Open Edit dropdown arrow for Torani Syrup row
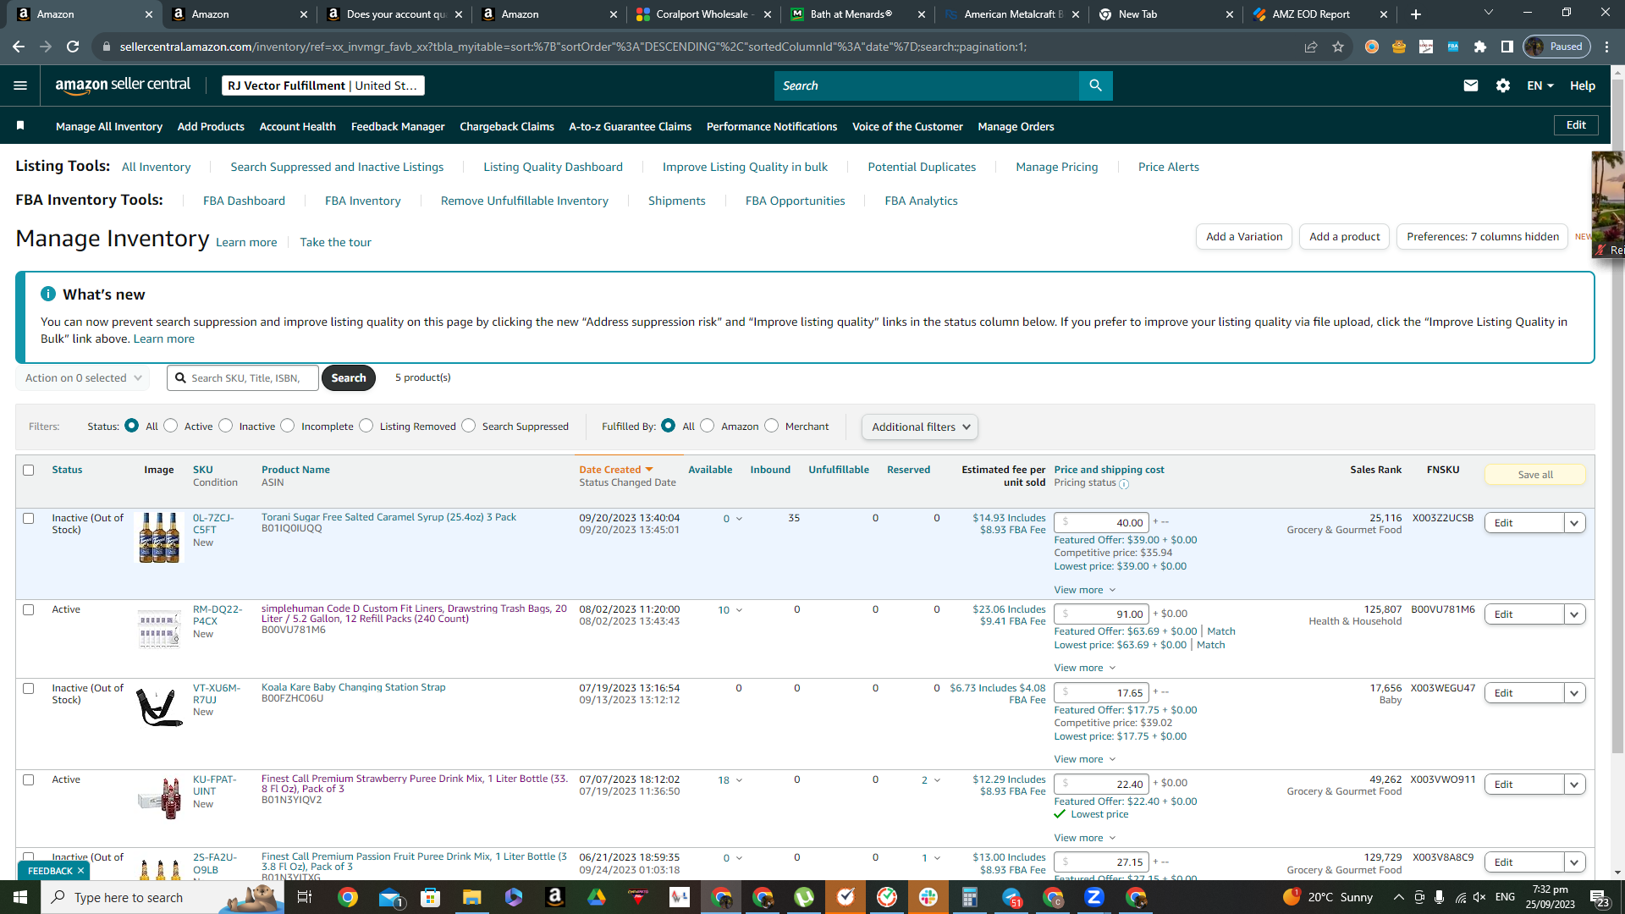 point(1574,523)
